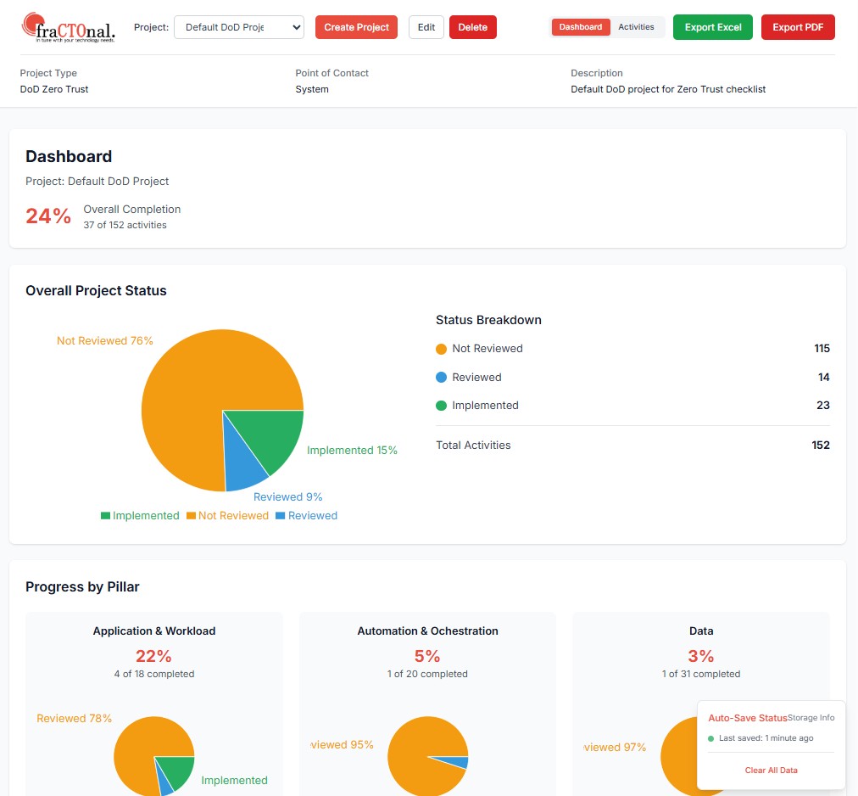
Task: Open the Default DoD Project selector
Action: point(237,26)
